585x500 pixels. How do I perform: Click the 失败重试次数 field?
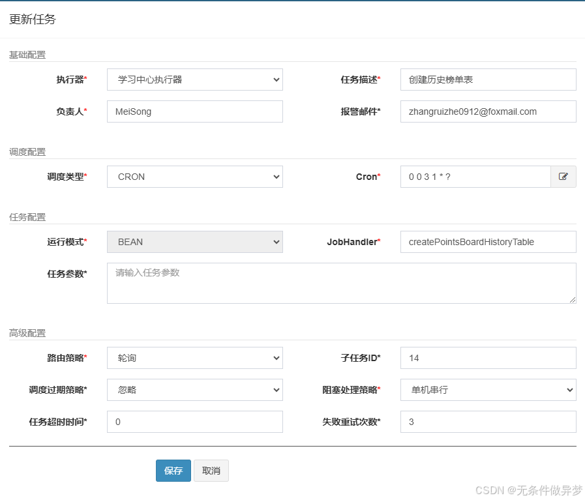(488, 422)
